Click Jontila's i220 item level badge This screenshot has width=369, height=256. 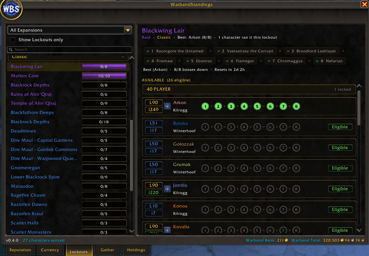pos(154,192)
